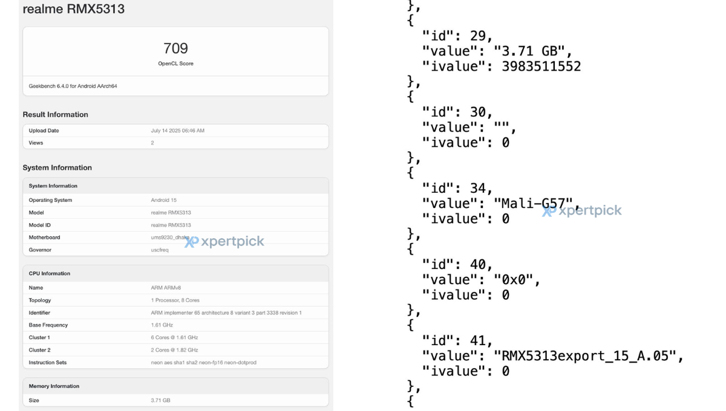The height and width of the screenshot is (411, 726).
Task: Click the JSON line '"id": 29'
Action: pos(457,36)
